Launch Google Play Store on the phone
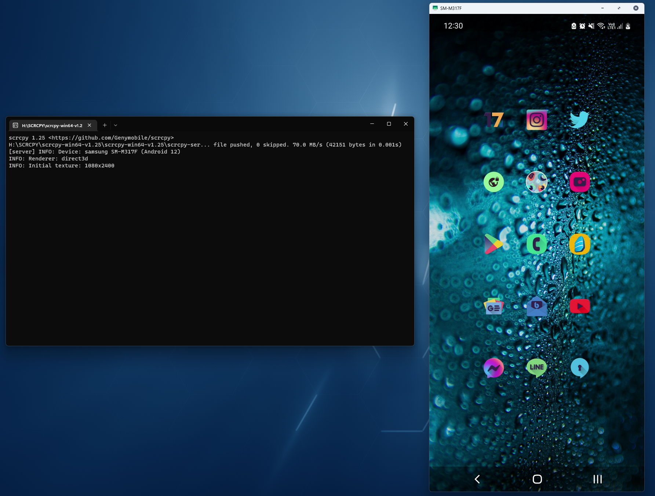 [x=494, y=244]
